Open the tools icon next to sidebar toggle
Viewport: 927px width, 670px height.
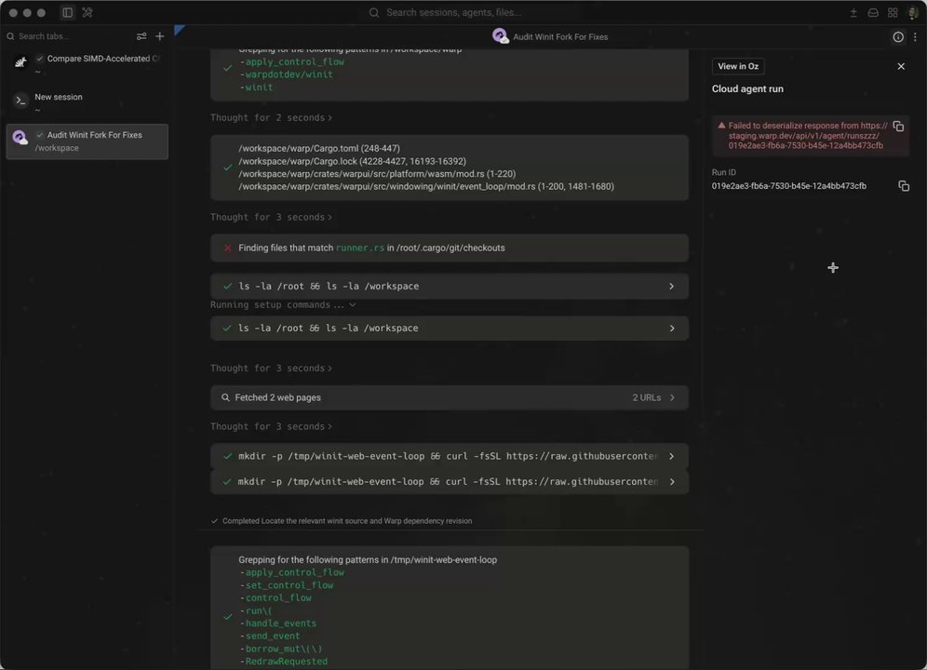(x=87, y=12)
